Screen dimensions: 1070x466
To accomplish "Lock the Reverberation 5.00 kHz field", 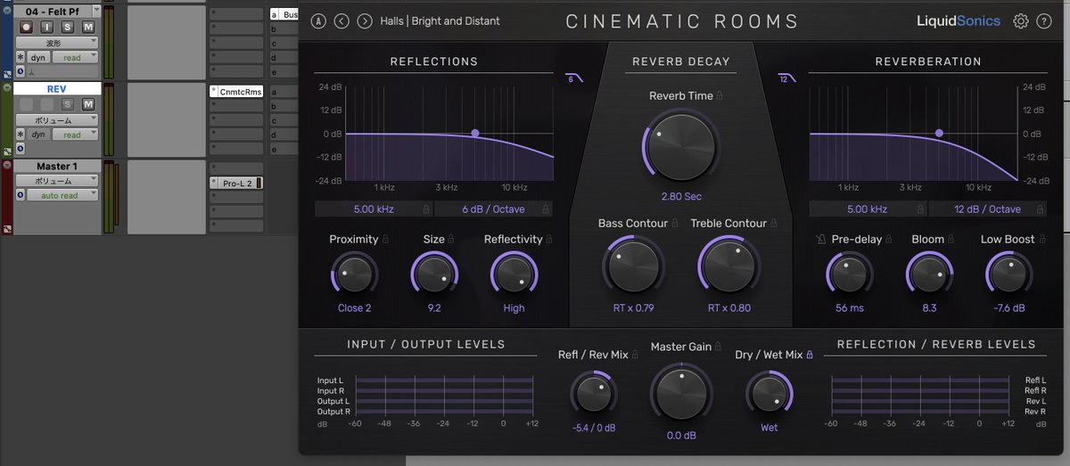I will coord(921,209).
